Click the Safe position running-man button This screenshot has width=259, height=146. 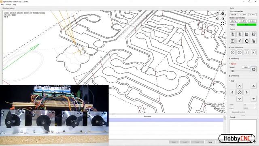point(240,41)
